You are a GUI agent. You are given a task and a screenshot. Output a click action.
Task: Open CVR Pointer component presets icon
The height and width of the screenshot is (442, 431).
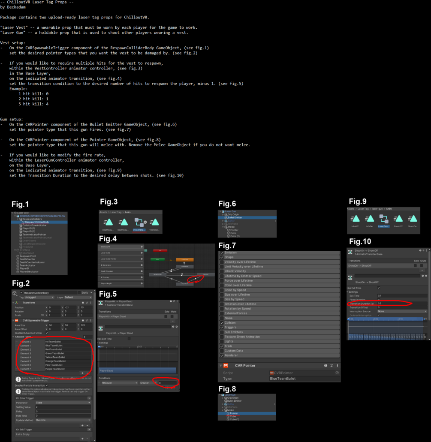point(332,365)
